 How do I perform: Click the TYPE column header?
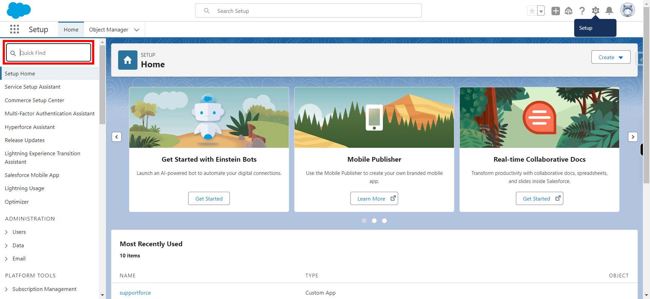[x=312, y=276]
